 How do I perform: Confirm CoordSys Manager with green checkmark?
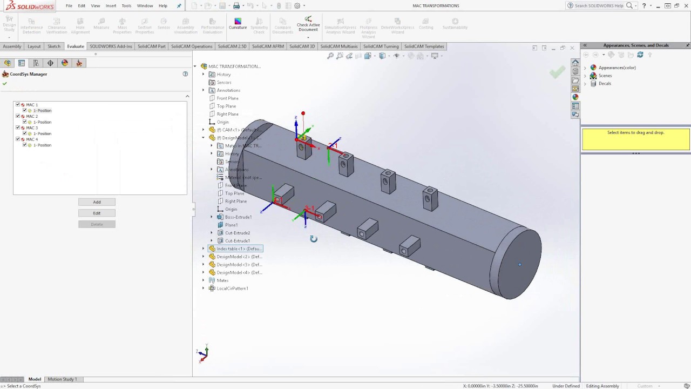coord(5,83)
